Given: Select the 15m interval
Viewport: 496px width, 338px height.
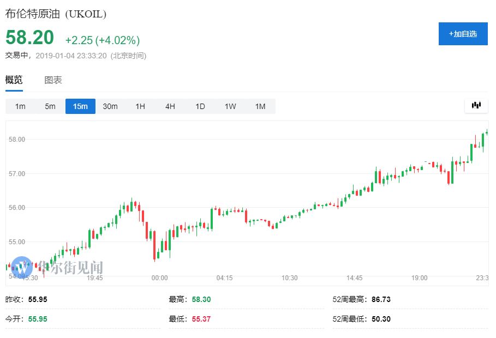Looking at the screenshot, I should click(x=80, y=106).
